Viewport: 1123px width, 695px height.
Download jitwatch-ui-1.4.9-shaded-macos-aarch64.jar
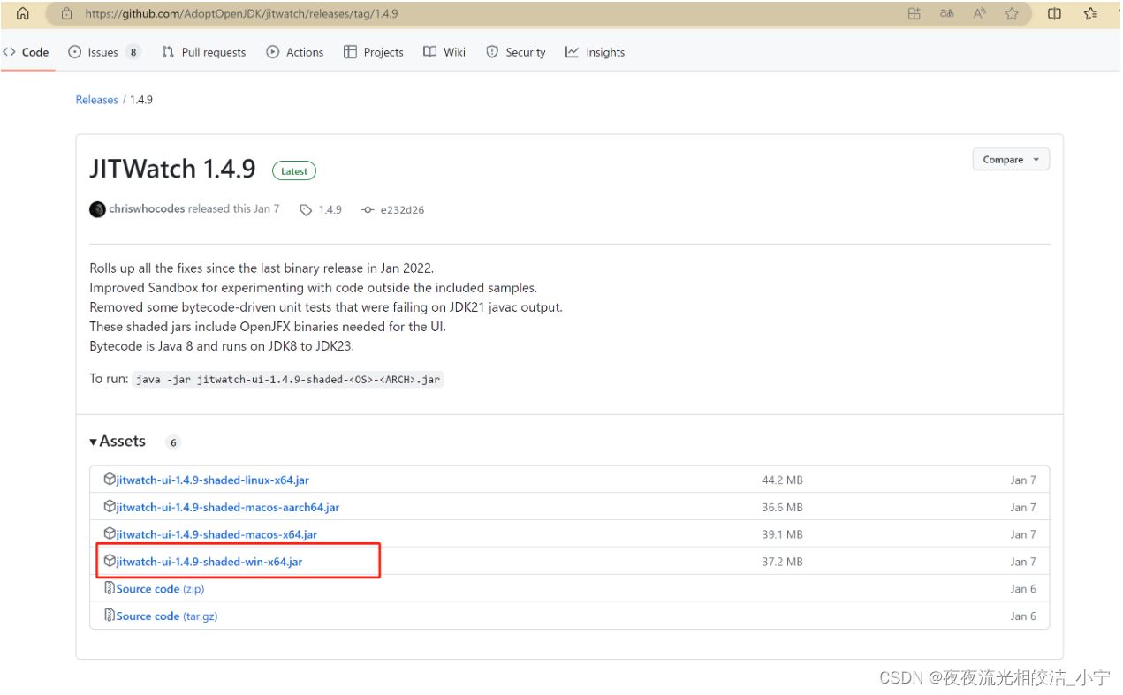(x=228, y=508)
